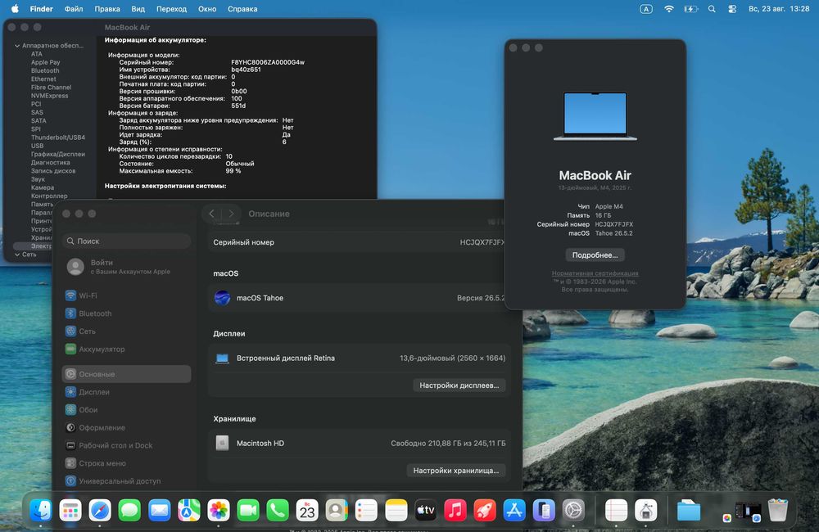Screen dimensions: 819x532
Task: Select Камера in System Information sidebar
Action: click(x=43, y=187)
